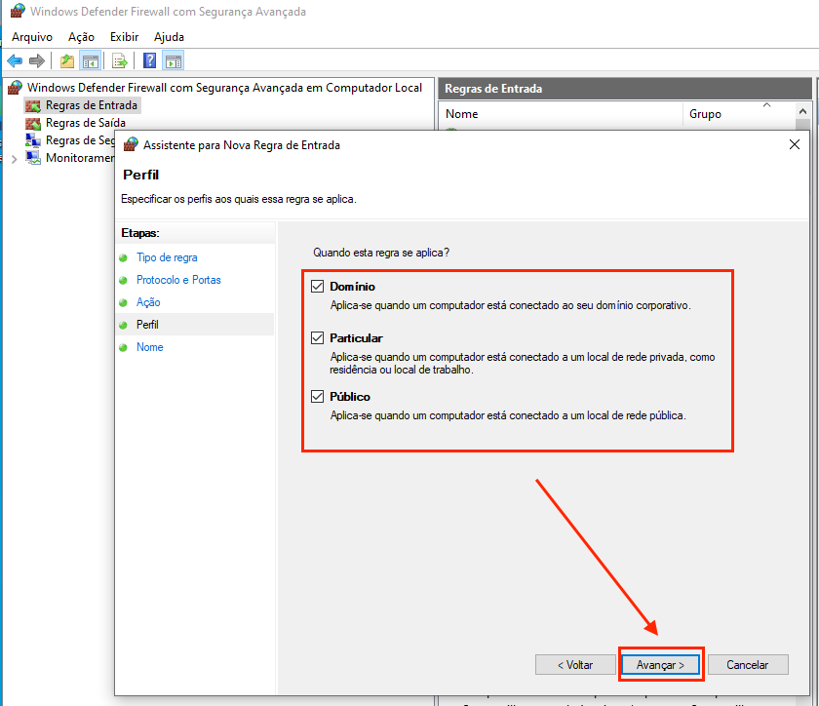Click the wizard dialog title firewall icon

point(131,144)
